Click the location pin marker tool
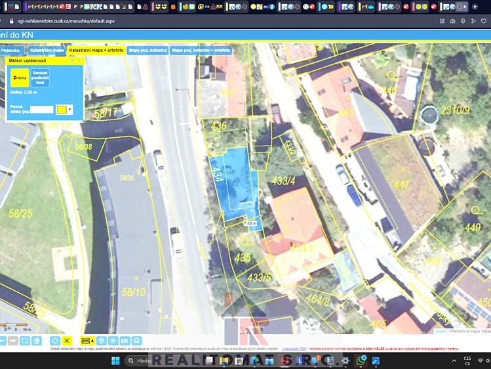This screenshot has height=369, width=491. click(x=101, y=341)
